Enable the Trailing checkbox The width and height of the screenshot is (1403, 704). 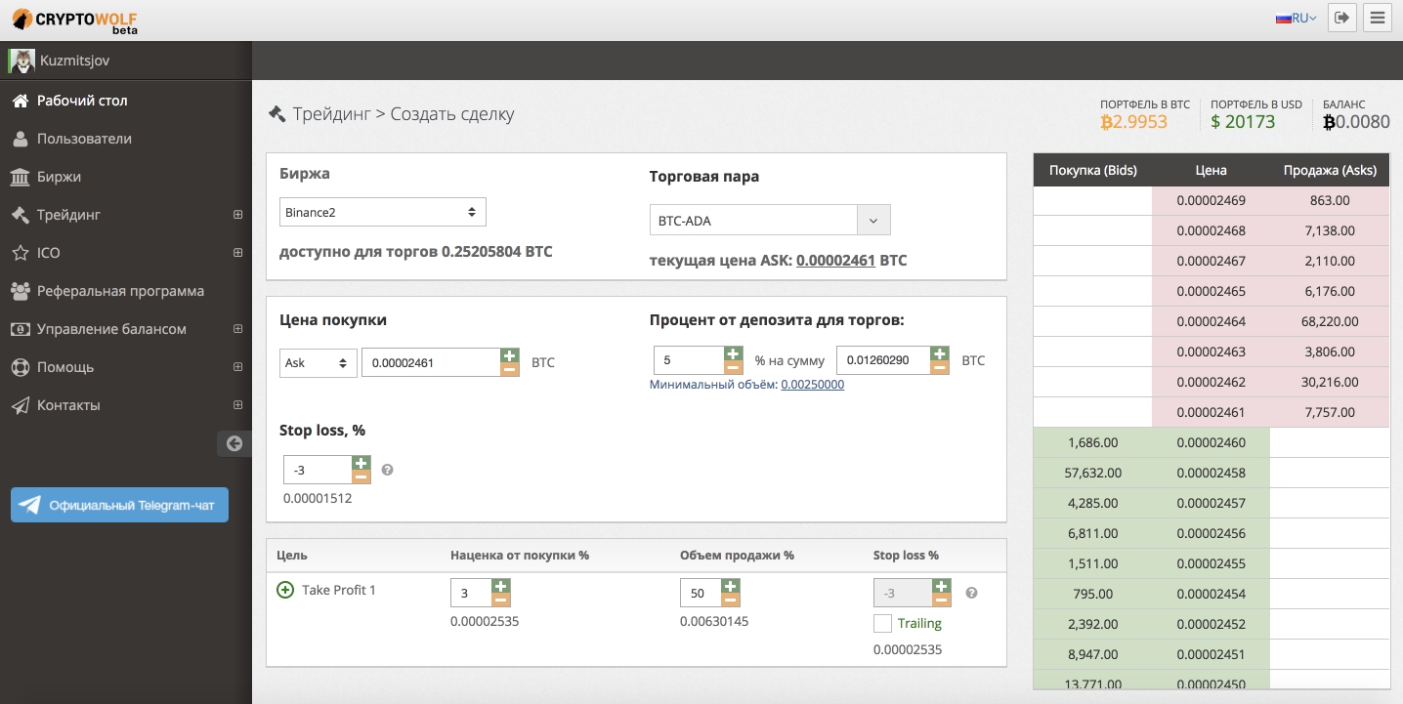882,623
